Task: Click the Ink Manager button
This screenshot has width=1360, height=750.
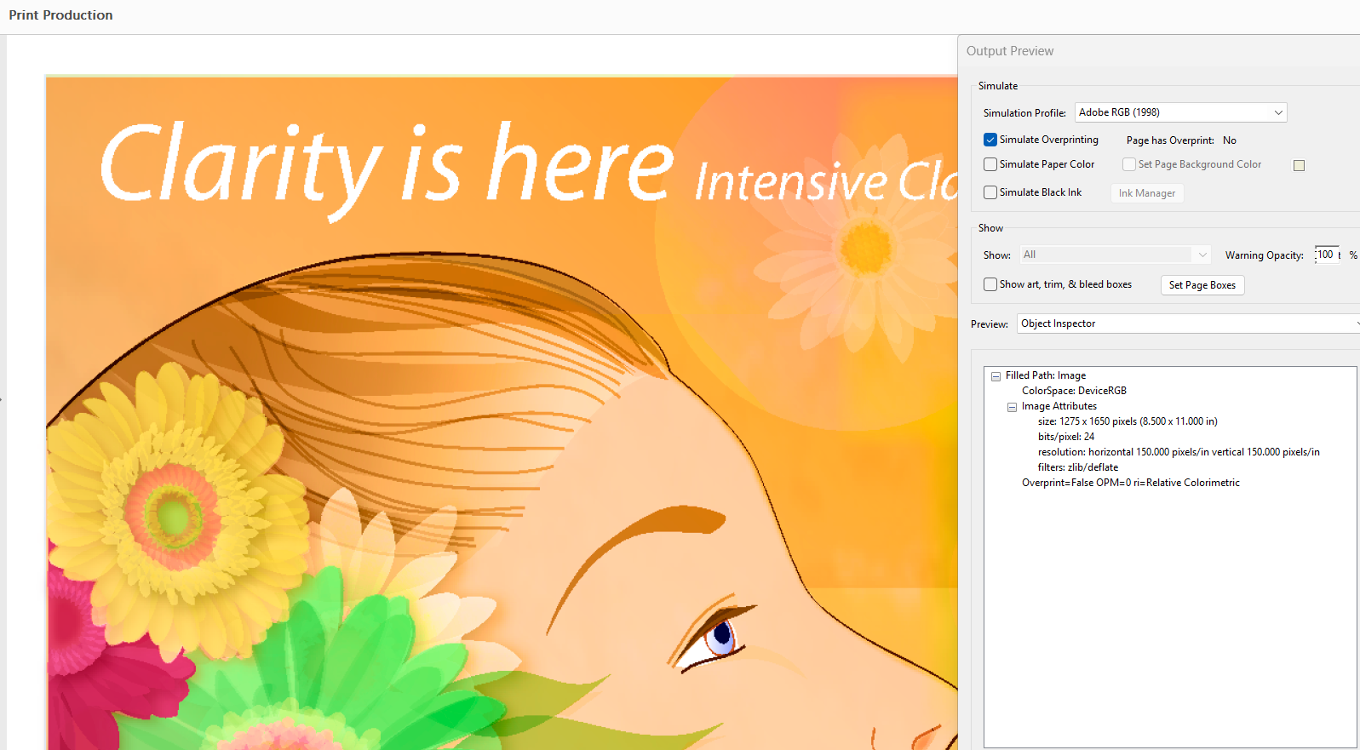Action: (1146, 193)
